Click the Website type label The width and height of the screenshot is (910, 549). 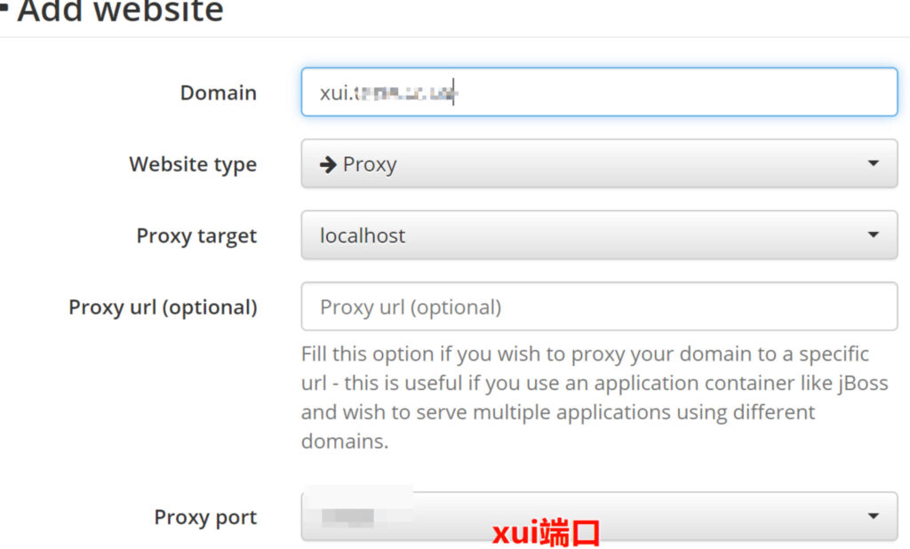click(193, 164)
